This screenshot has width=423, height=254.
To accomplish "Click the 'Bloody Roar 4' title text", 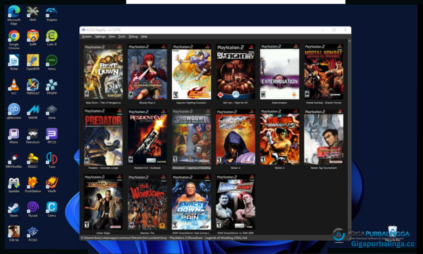I will 147,103.
